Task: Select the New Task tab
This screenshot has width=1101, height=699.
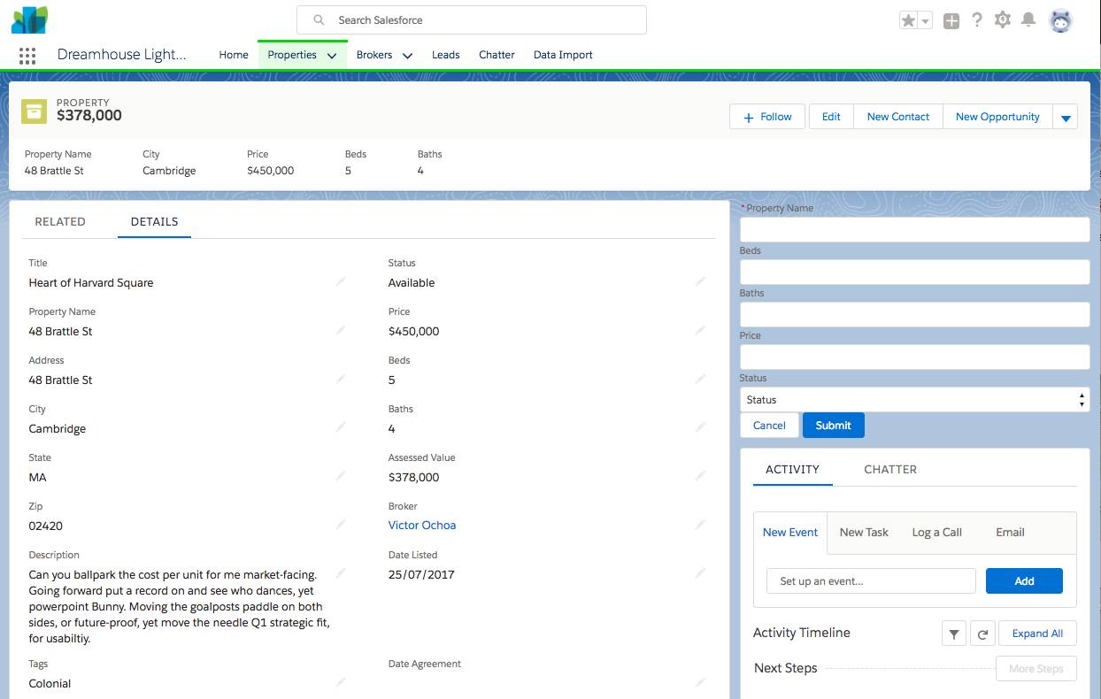Action: [864, 533]
